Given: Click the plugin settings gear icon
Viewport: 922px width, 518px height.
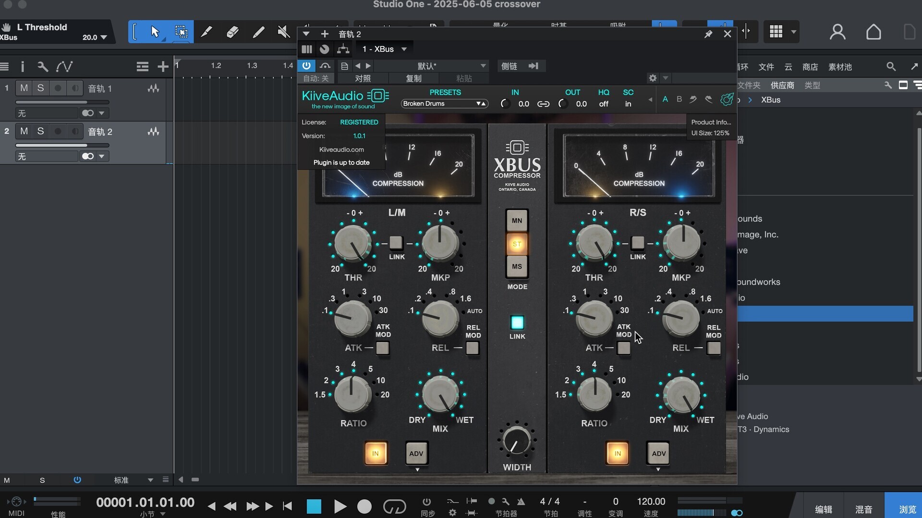Looking at the screenshot, I should [x=653, y=78].
